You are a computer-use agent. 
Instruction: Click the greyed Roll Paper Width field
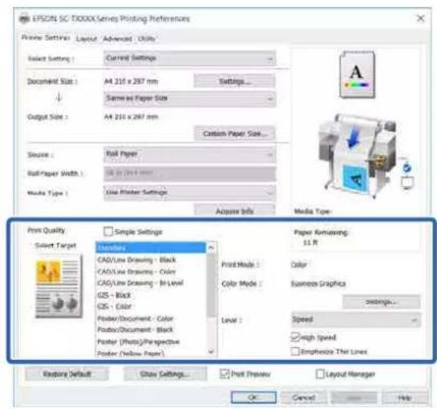(x=190, y=174)
